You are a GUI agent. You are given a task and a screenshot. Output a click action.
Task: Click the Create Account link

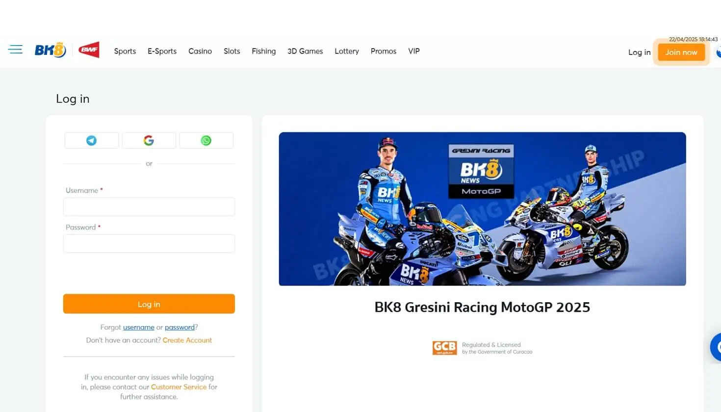pos(187,340)
